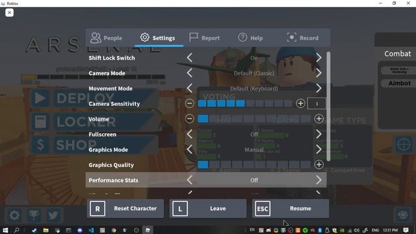Click the crosshair icon on the right side
Screen dimensions: 416x234
tap(404, 144)
